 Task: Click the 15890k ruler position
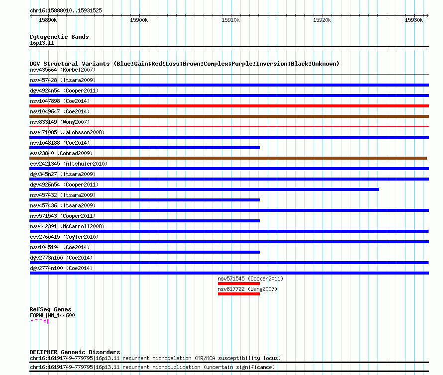48,20
